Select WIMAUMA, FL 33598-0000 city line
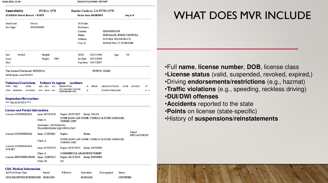 [118, 43]
